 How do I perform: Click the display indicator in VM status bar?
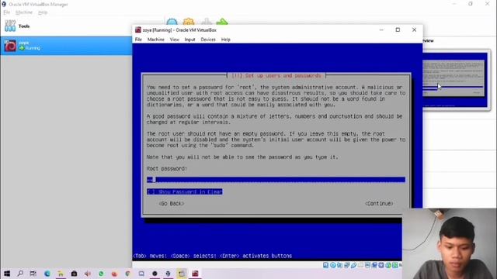click(367, 265)
